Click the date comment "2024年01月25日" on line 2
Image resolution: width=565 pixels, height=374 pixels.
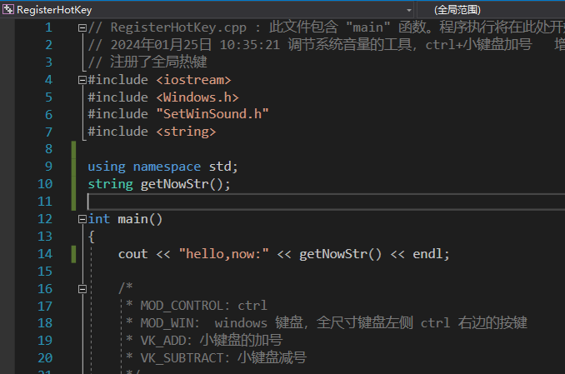(x=161, y=45)
